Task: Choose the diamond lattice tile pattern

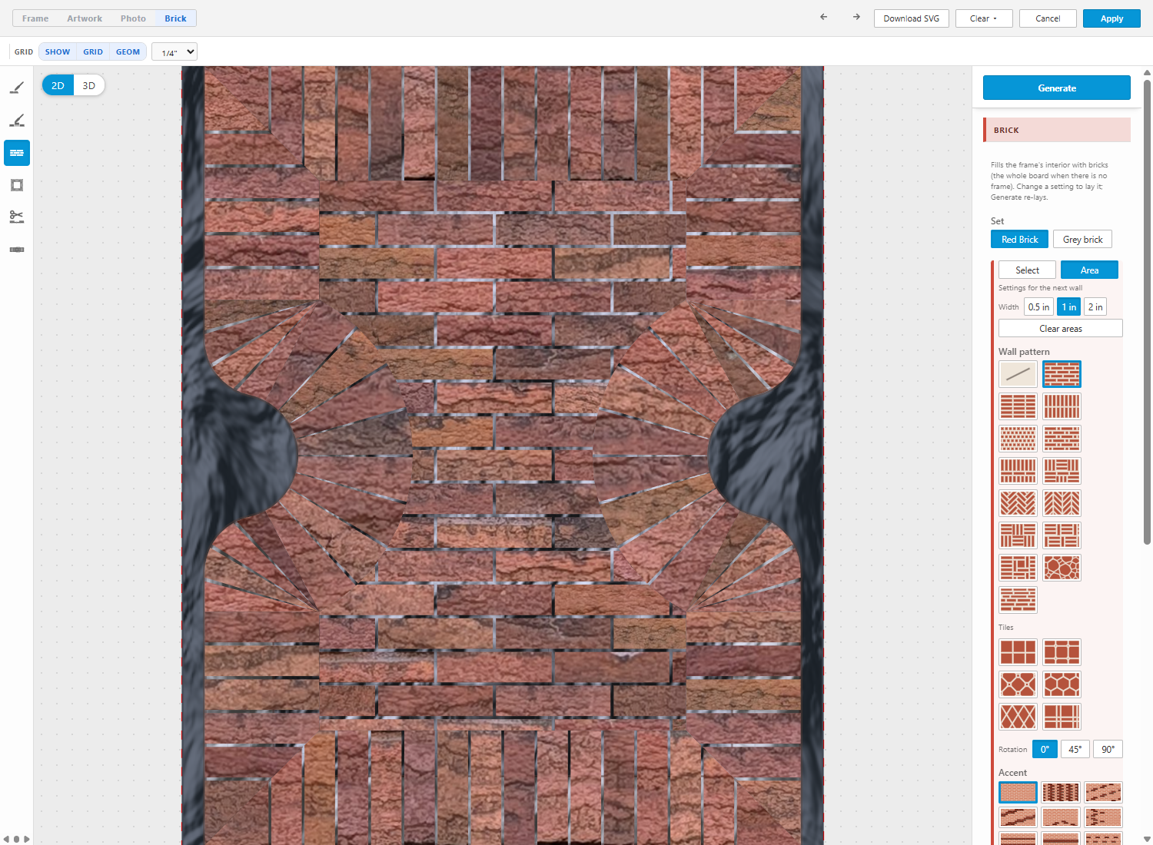Action: [x=1018, y=717]
